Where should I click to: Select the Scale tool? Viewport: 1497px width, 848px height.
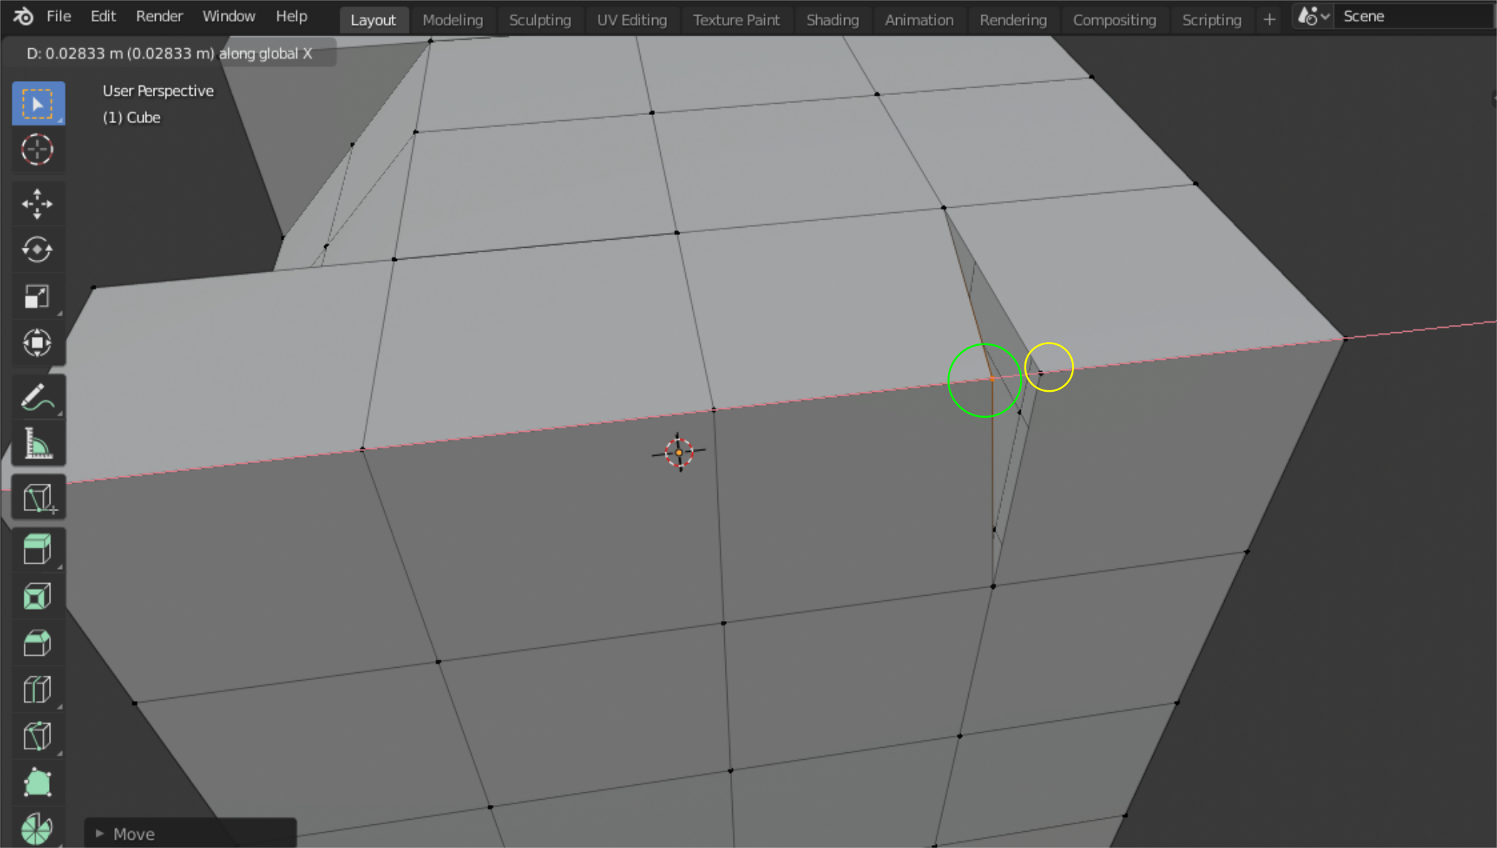tap(37, 297)
